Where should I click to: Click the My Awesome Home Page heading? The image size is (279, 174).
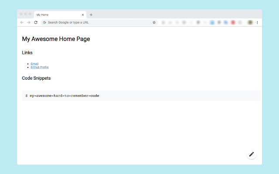click(56, 39)
